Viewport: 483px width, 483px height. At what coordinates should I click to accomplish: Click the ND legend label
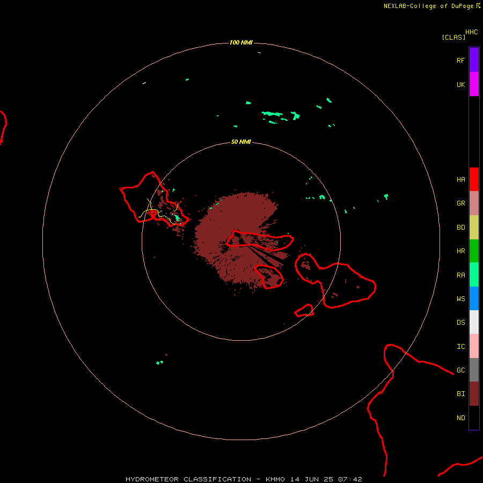tap(460, 418)
